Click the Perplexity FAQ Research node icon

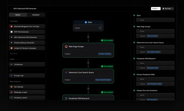tap(66, 98)
